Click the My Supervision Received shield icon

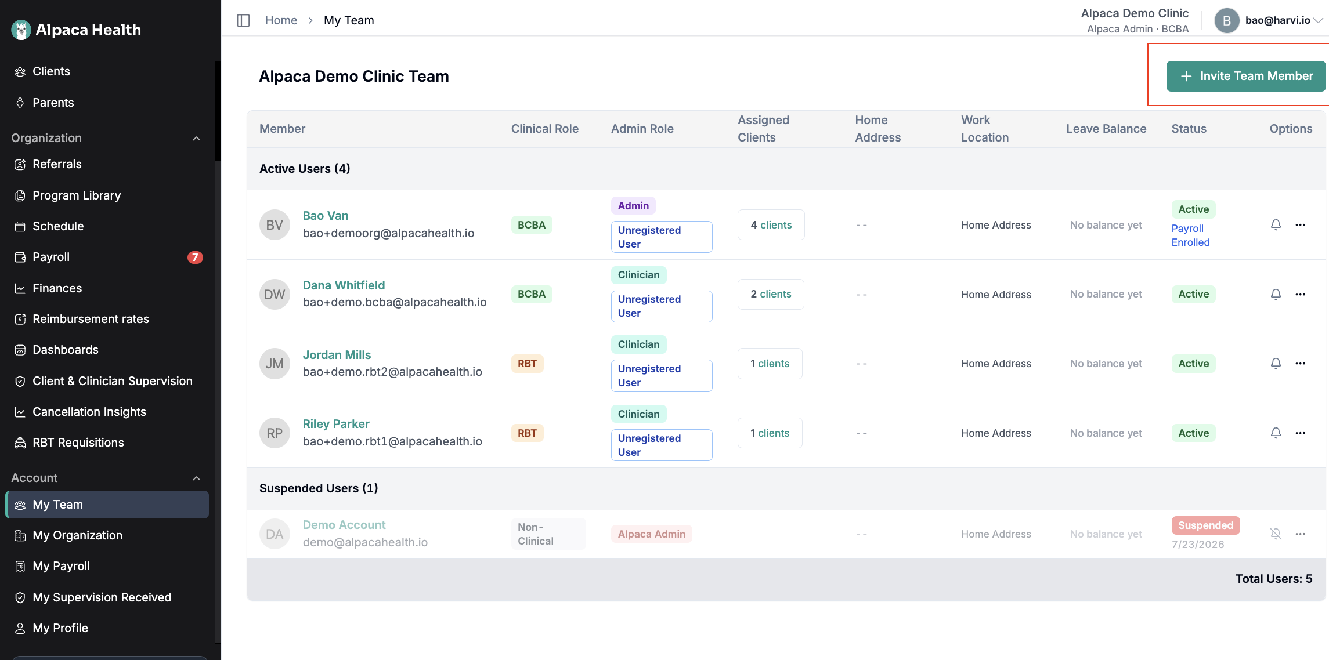[20, 597]
